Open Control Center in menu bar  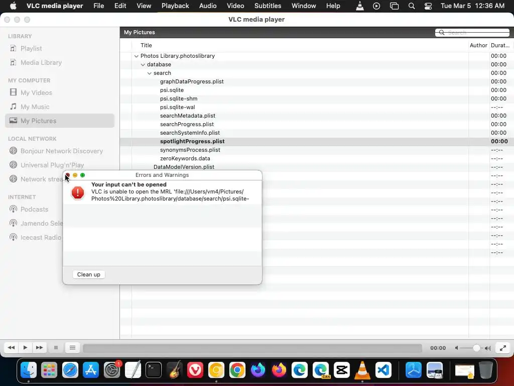click(428, 6)
